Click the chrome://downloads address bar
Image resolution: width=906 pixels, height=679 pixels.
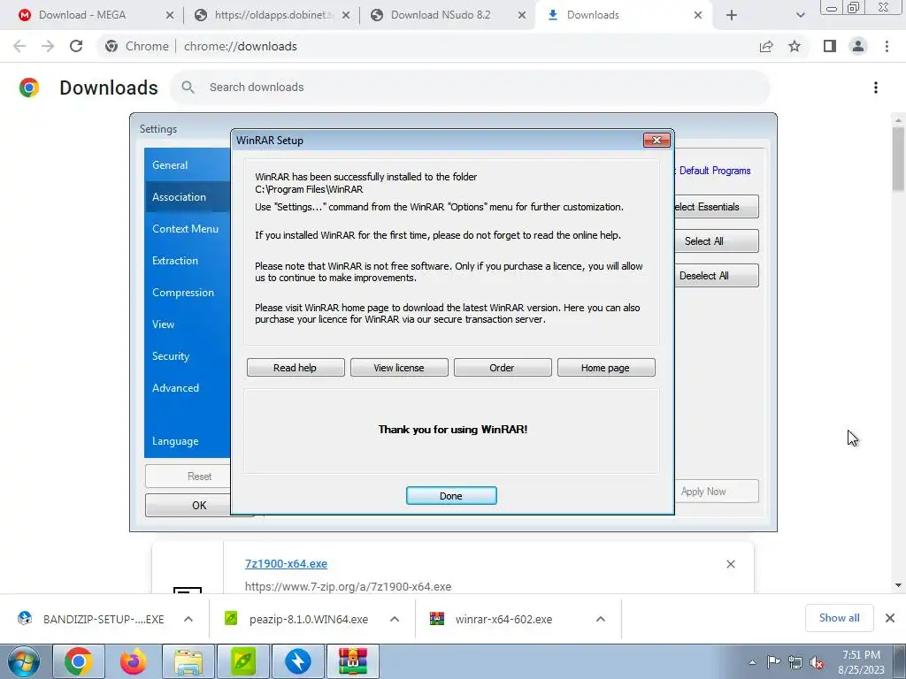pos(427,46)
